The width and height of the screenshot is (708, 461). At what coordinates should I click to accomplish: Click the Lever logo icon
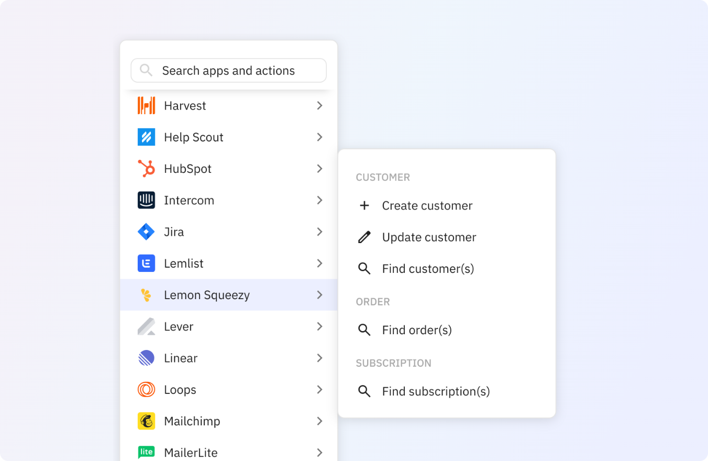click(146, 326)
